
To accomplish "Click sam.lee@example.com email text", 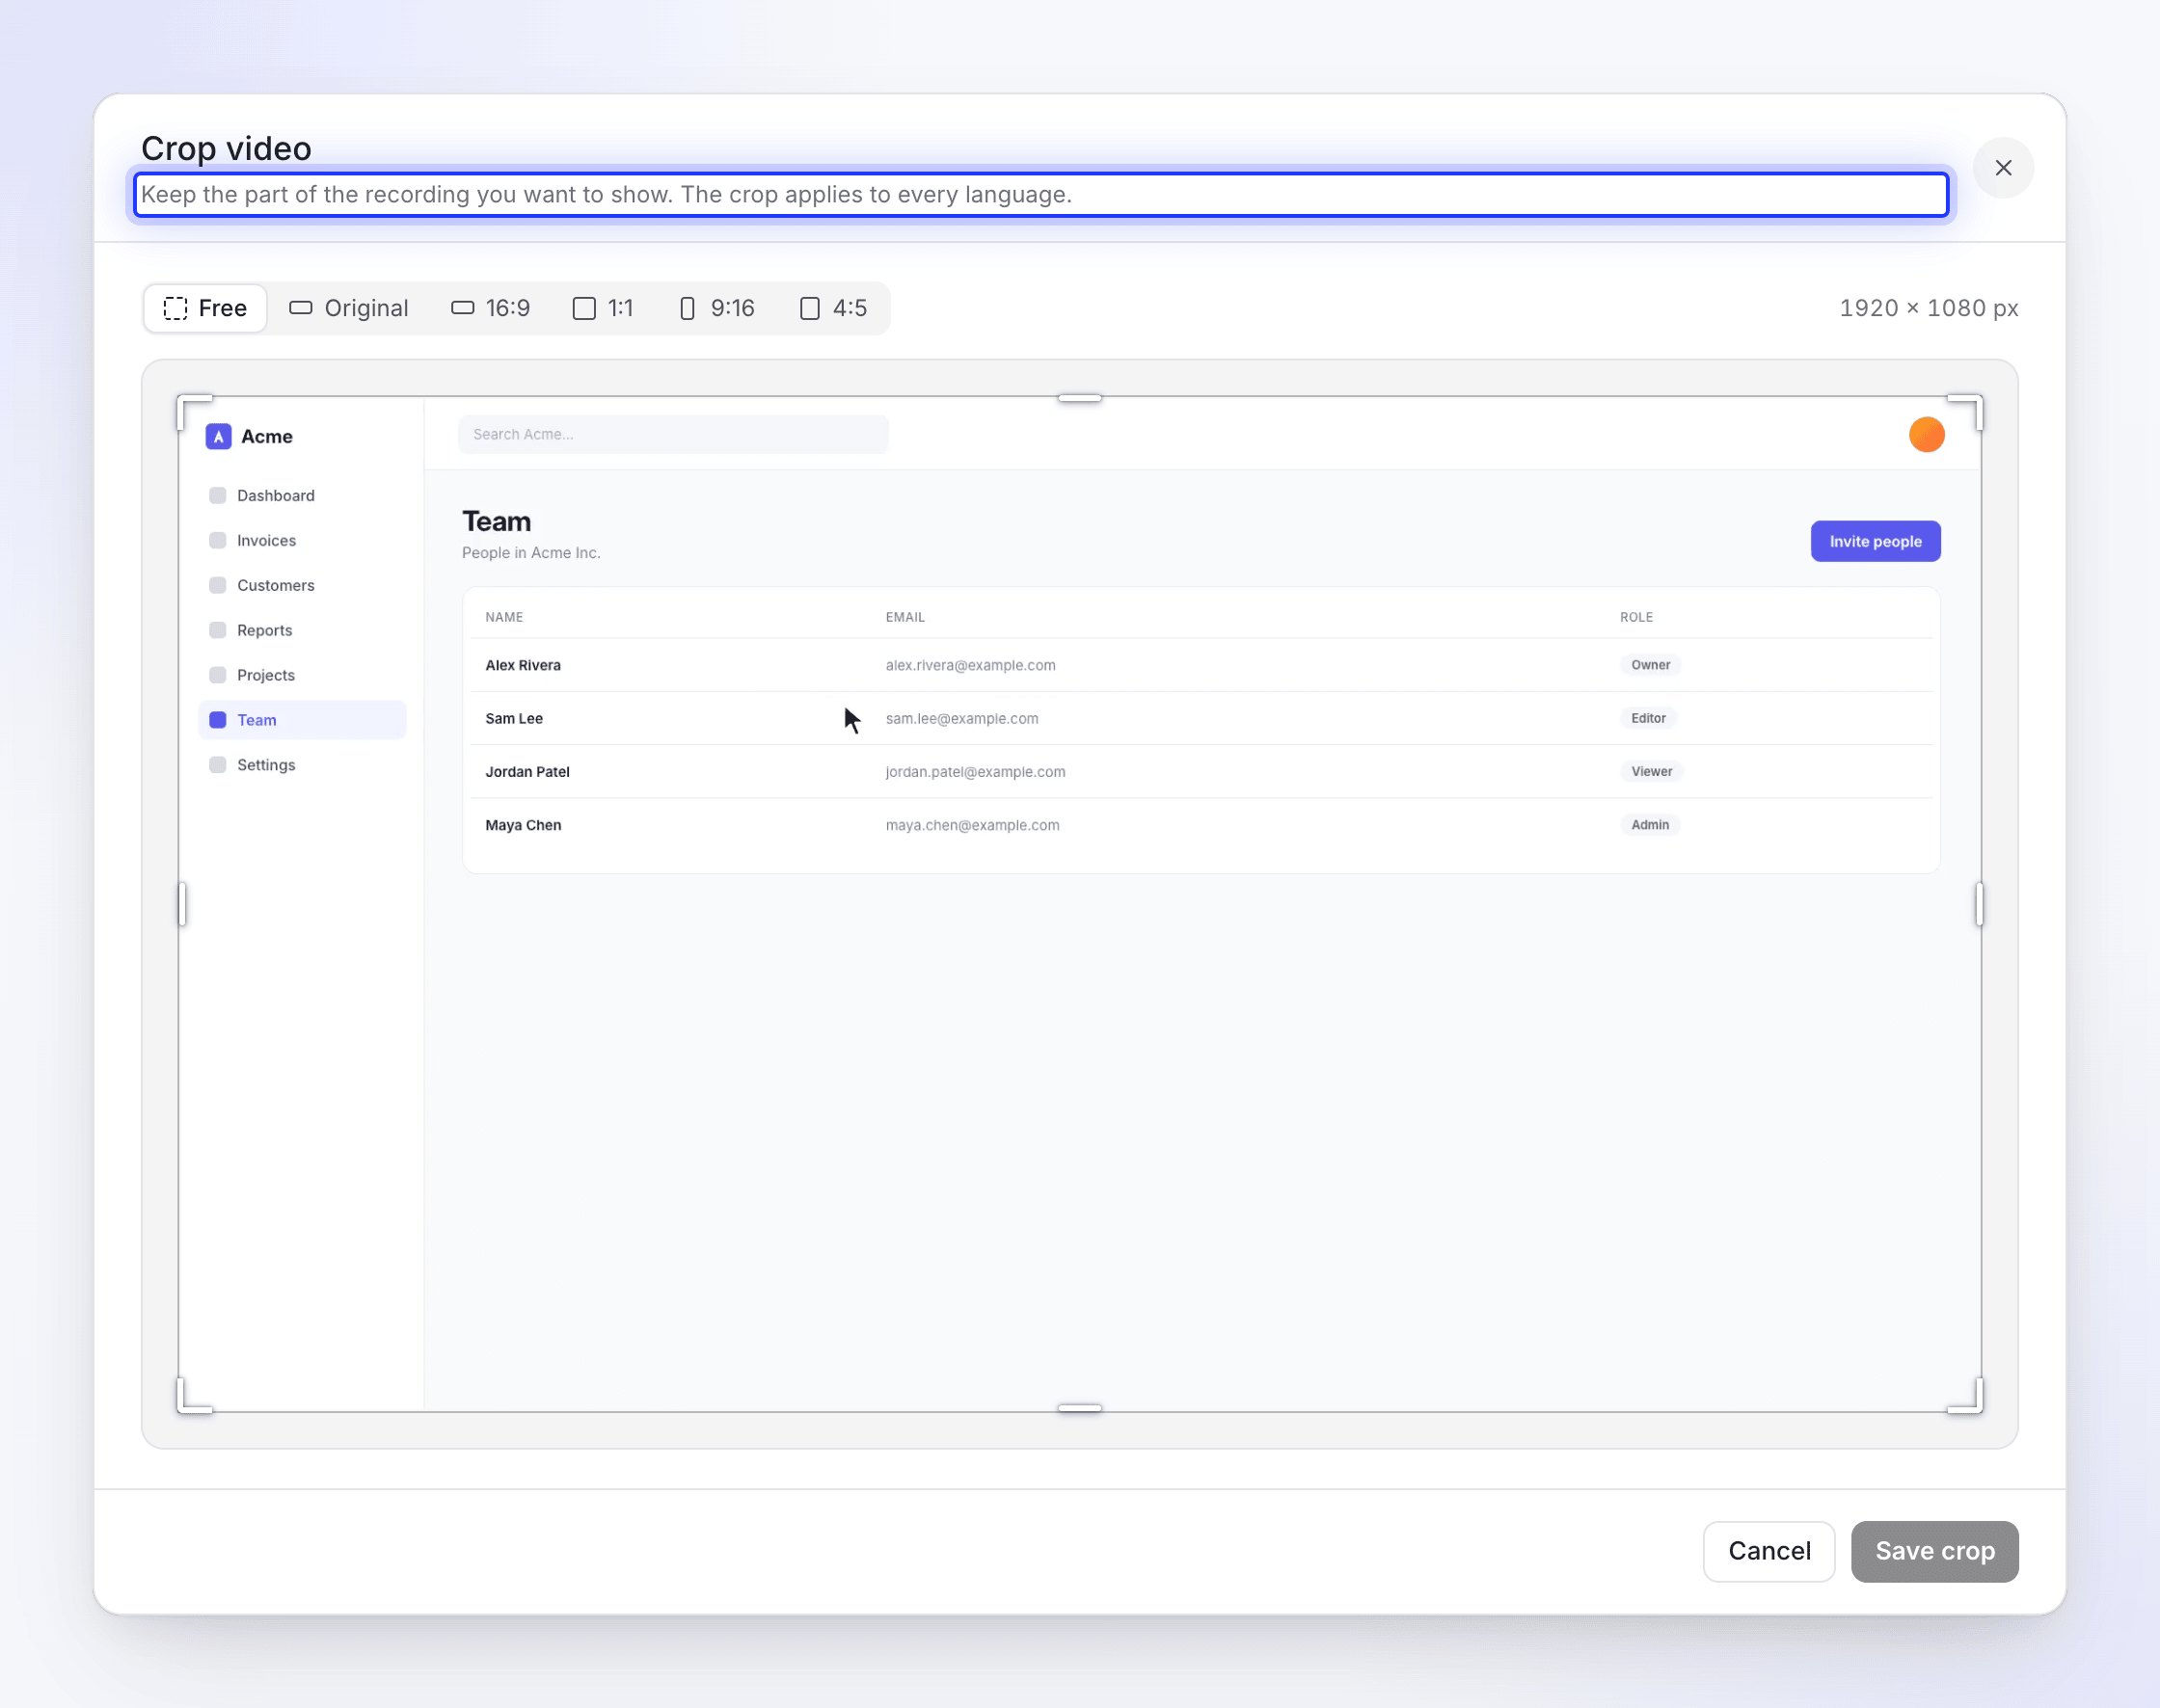I will 961,719.
